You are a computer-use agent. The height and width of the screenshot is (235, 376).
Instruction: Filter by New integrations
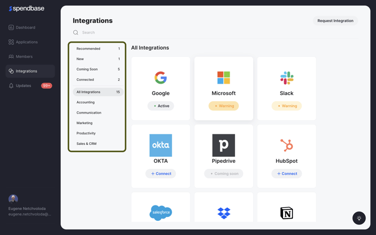coord(98,59)
